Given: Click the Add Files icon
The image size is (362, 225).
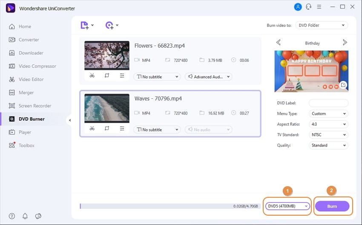Looking at the screenshot, I should (84, 25).
